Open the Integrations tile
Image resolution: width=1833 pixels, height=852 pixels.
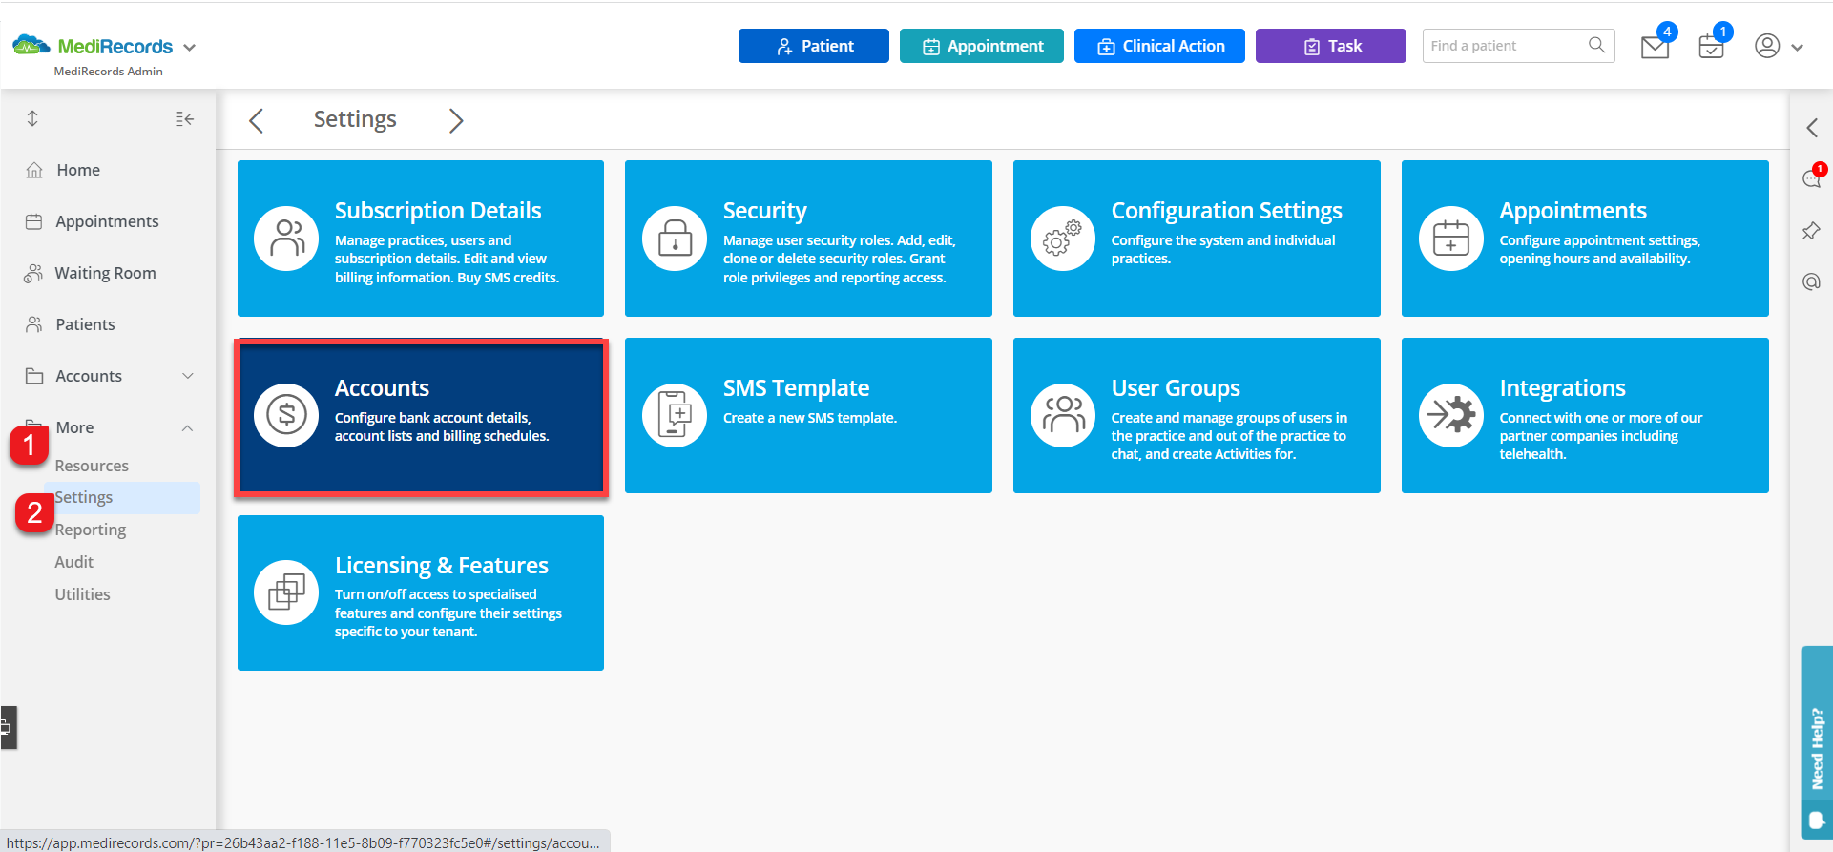coord(1585,415)
